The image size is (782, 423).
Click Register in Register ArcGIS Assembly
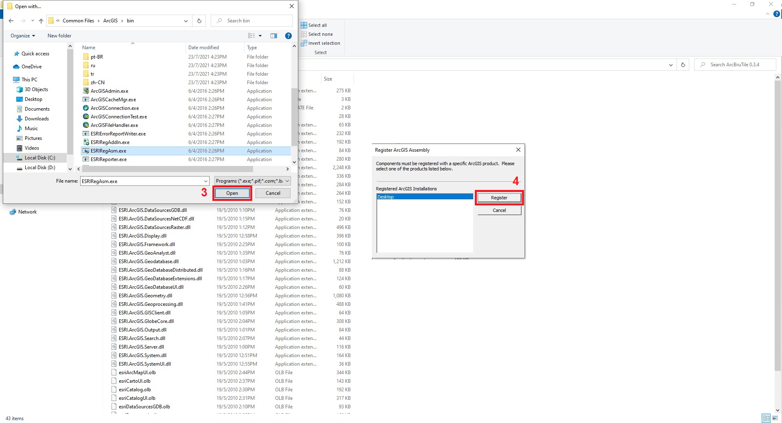pos(499,198)
